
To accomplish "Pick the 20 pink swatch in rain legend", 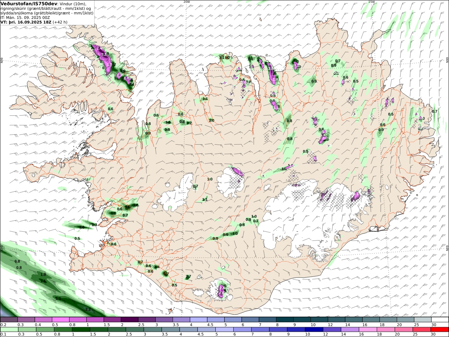I will pos(403,330).
